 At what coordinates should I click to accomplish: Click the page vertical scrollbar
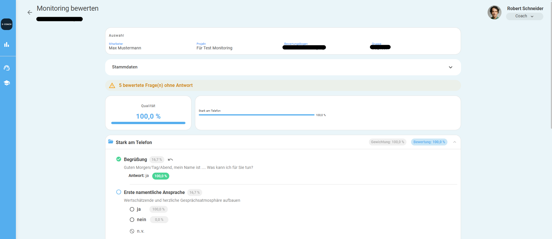click(551, 64)
